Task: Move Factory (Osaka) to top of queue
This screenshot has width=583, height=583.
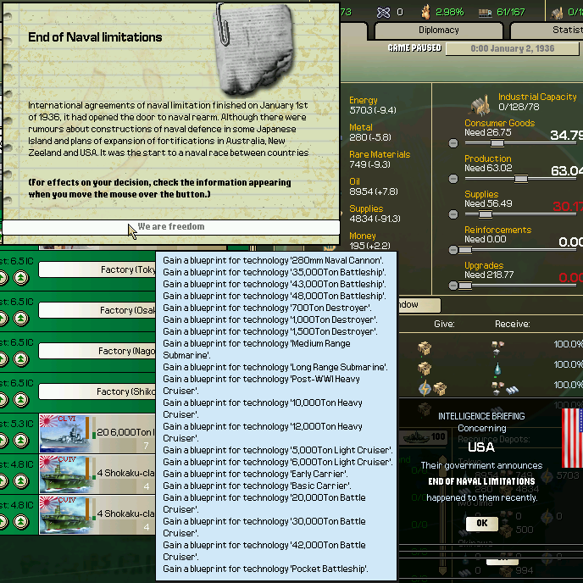Action: pos(21,319)
